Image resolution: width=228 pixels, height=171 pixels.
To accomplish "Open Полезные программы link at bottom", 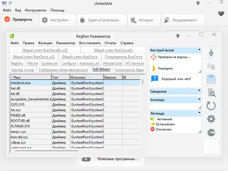I will tap(118, 159).
